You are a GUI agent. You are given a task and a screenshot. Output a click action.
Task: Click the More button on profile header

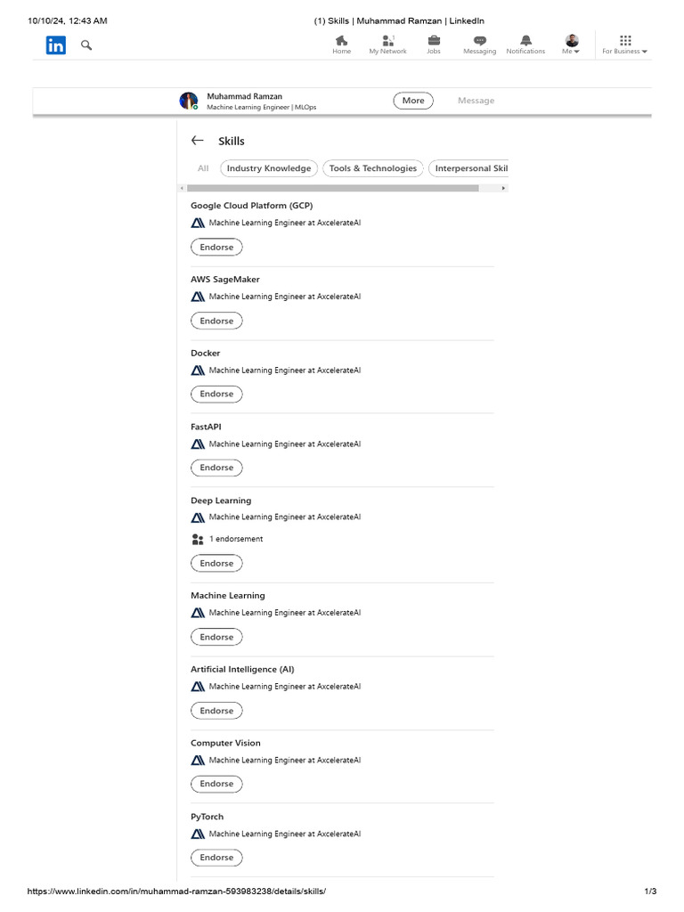[413, 101]
